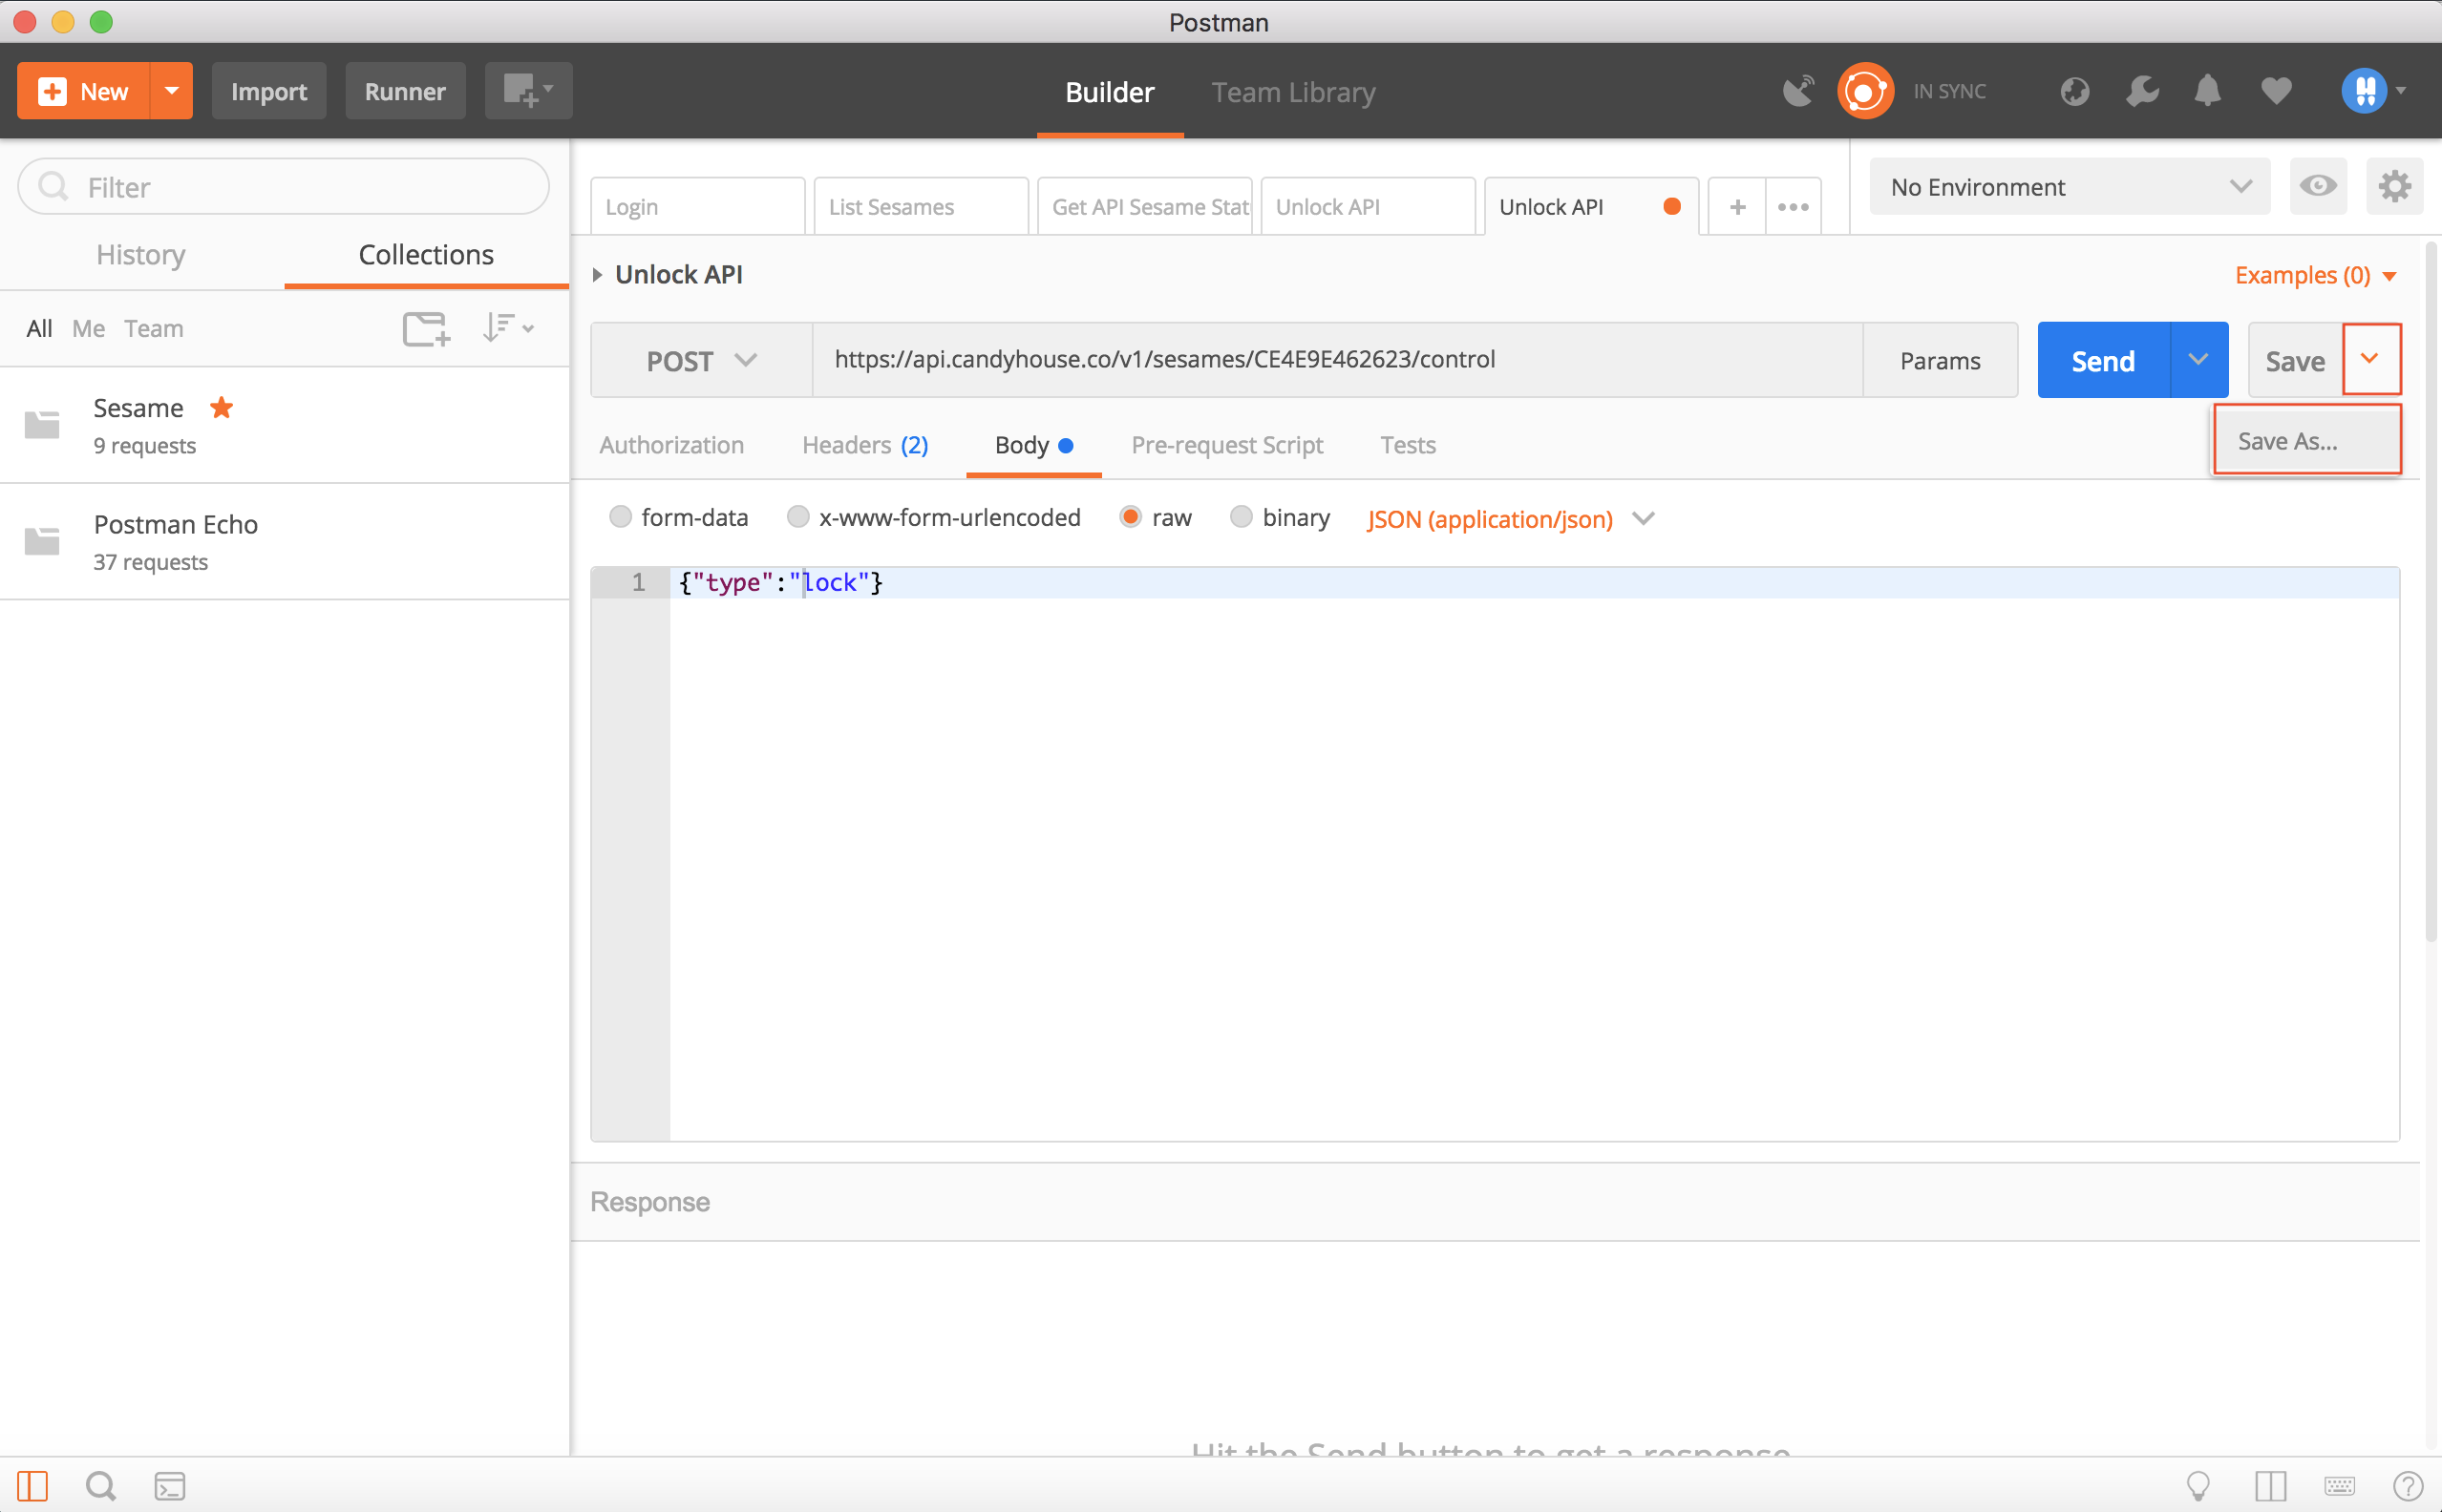Click the orange sync status icon

pos(1865,91)
